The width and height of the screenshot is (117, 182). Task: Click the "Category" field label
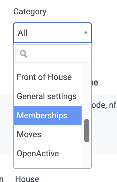(30, 12)
